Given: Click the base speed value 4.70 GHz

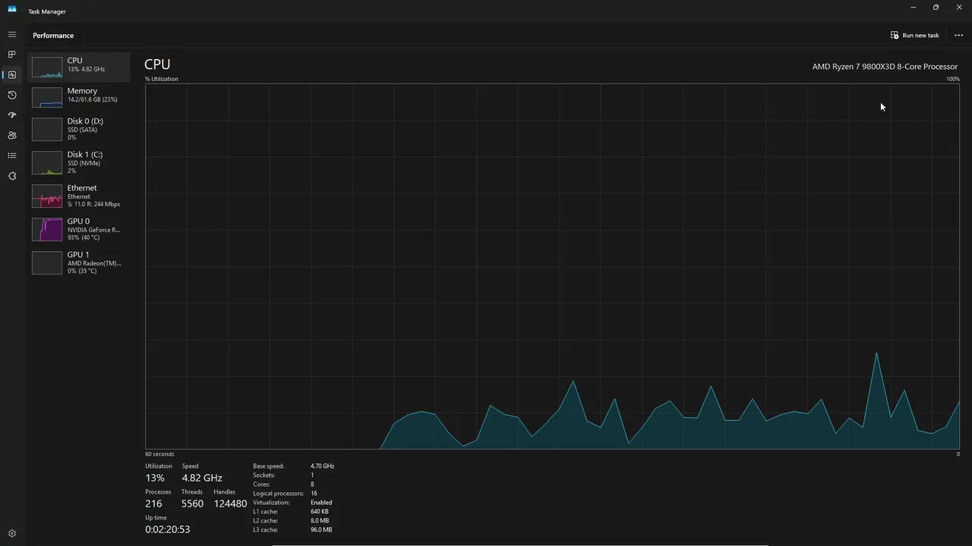Looking at the screenshot, I should point(322,466).
